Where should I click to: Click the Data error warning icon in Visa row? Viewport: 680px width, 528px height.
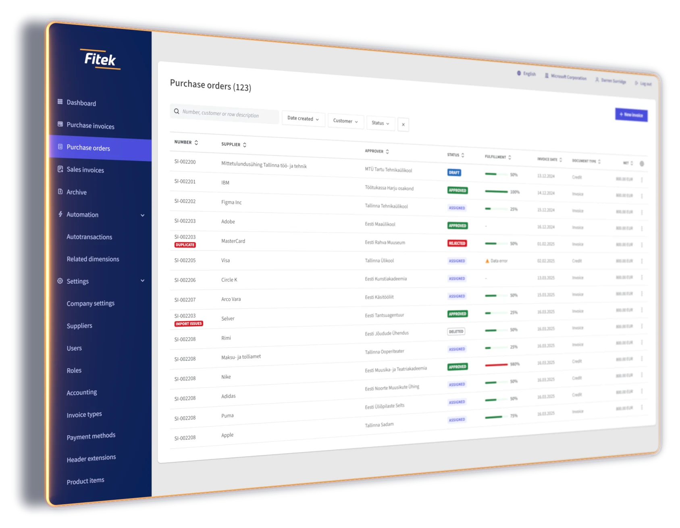point(487,261)
